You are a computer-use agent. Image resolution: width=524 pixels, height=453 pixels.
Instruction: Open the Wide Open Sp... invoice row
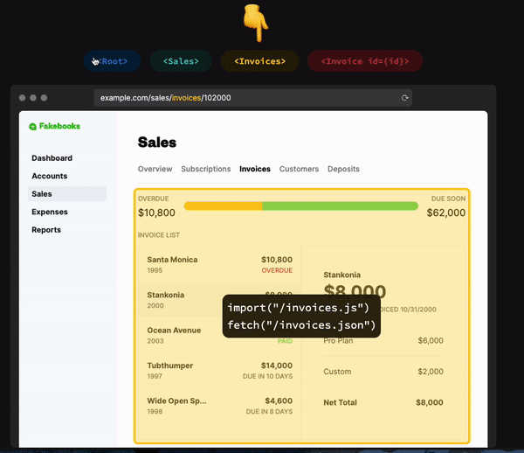[x=219, y=406]
